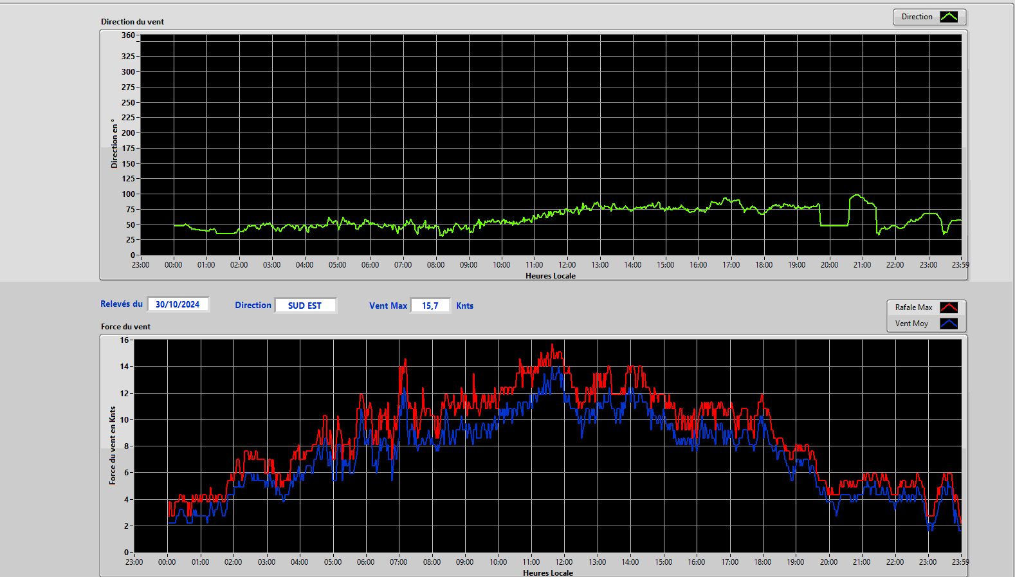Click the 12:00 tick on direction chart
This screenshot has width=1015, height=577.
567,264
